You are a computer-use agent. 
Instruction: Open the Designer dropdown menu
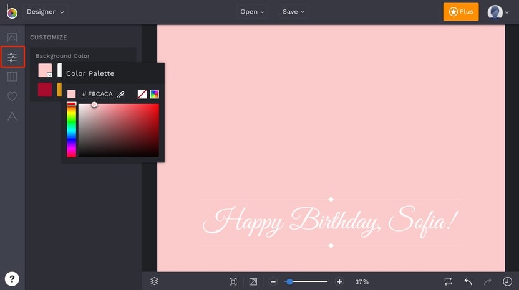[x=46, y=12]
